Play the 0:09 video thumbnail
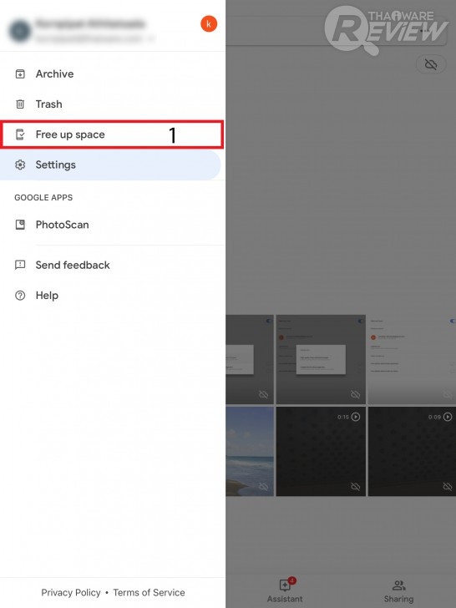The image size is (456, 608). point(413,451)
